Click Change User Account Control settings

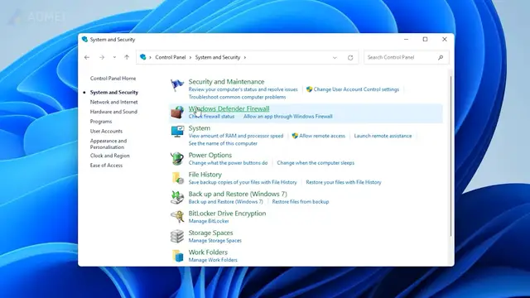tap(356, 89)
